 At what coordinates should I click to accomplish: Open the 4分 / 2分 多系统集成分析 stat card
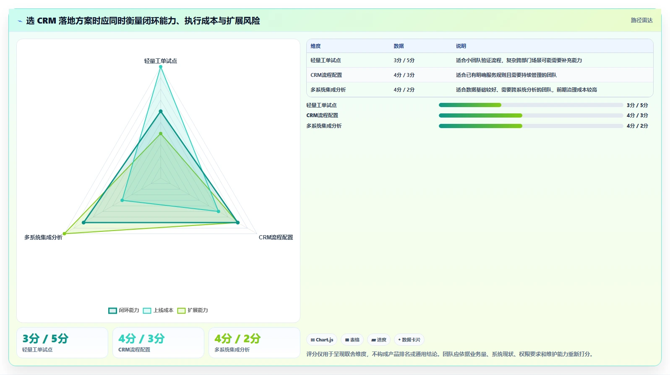coord(254,343)
